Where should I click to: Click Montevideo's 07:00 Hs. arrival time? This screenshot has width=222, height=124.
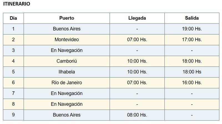137,40
